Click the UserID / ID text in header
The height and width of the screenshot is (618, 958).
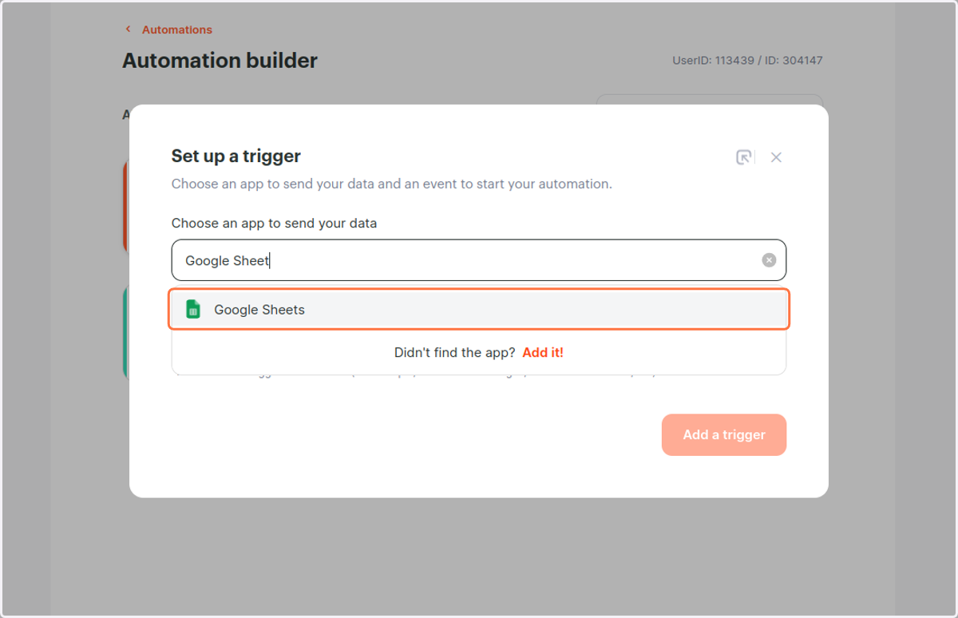click(747, 60)
